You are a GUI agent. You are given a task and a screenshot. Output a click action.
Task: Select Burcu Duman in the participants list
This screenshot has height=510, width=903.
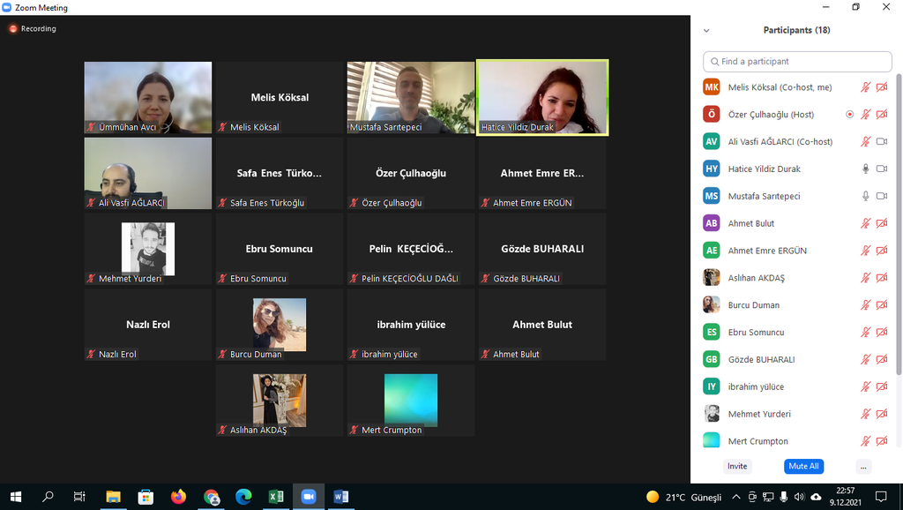pos(753,305)
